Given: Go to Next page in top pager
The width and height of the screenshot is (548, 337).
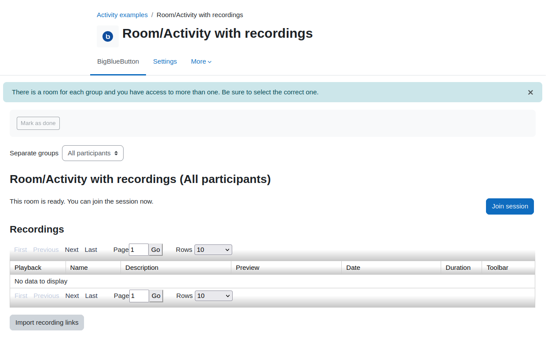Looking at the screenshot, I should pyautogui.click(x=72, y=250).
